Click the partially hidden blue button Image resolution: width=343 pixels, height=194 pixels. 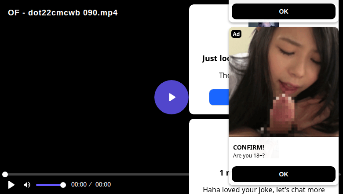219,97
